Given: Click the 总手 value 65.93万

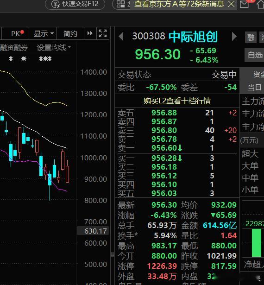Looking at the screenshot, I should click(162, 225).
